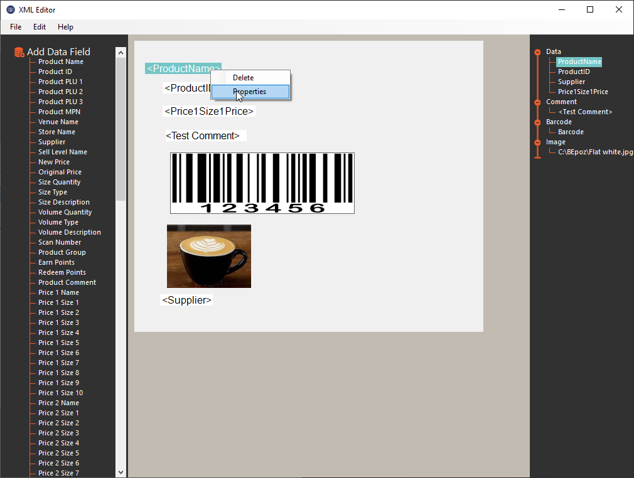Add the Scan Number data field
Image resolution: width=634 pixels, height=478 pixels.
pos(60,242)
